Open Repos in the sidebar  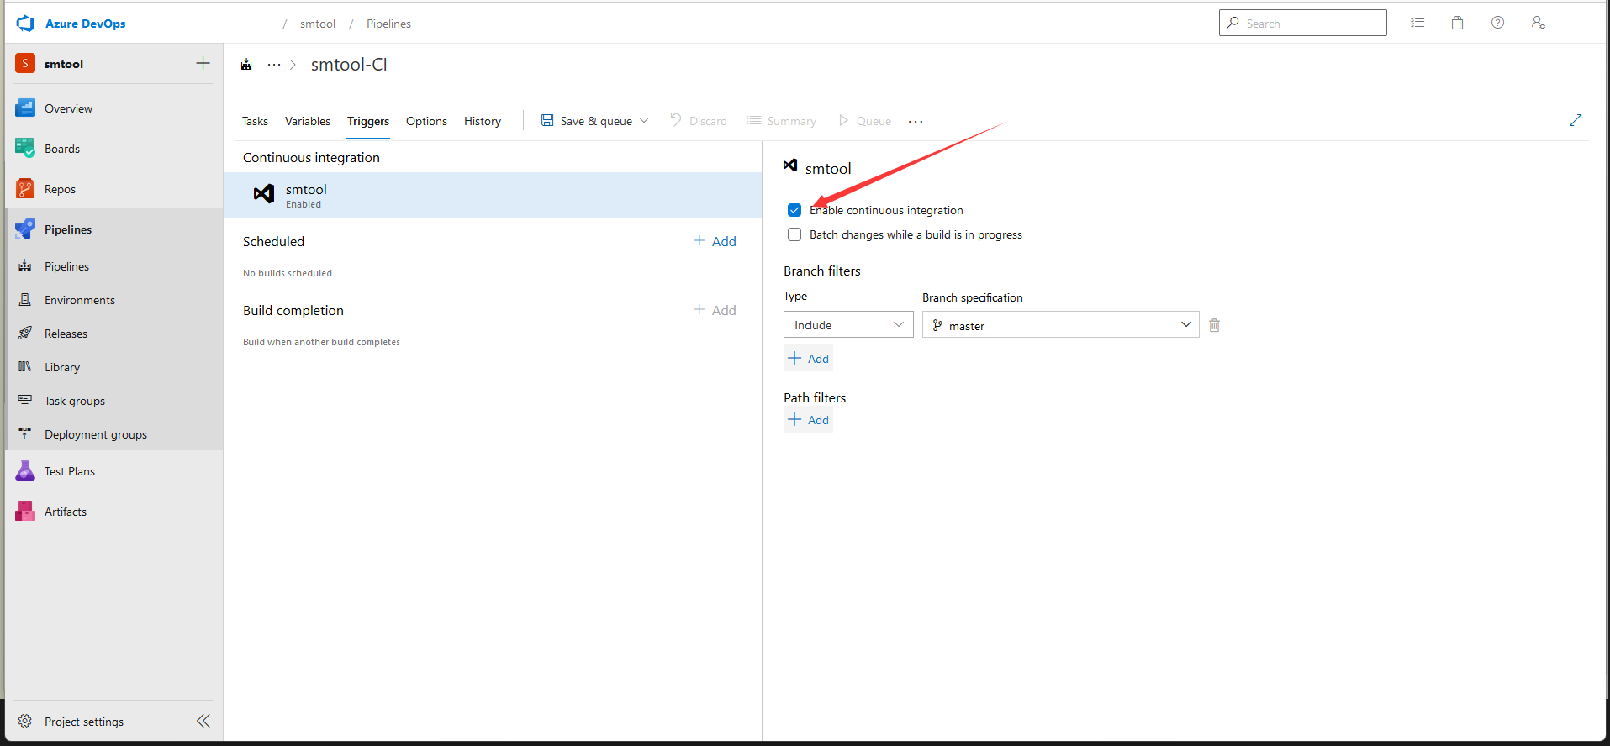pos(60,189)
